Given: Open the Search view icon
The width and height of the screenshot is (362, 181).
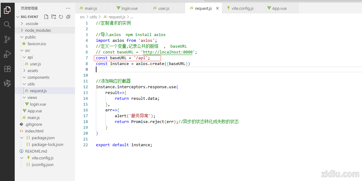Looking at the screenshot, I should [x=7, y=25].
